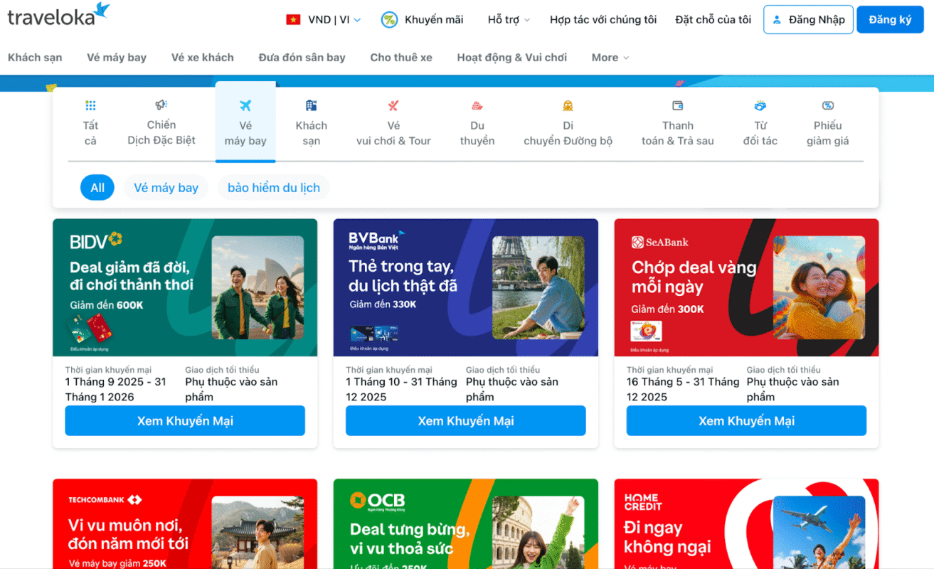This screenshot has height=569, width=934.
Task: Filter by bảo hiểm du lịch chip
Action: tap(274, 188)
